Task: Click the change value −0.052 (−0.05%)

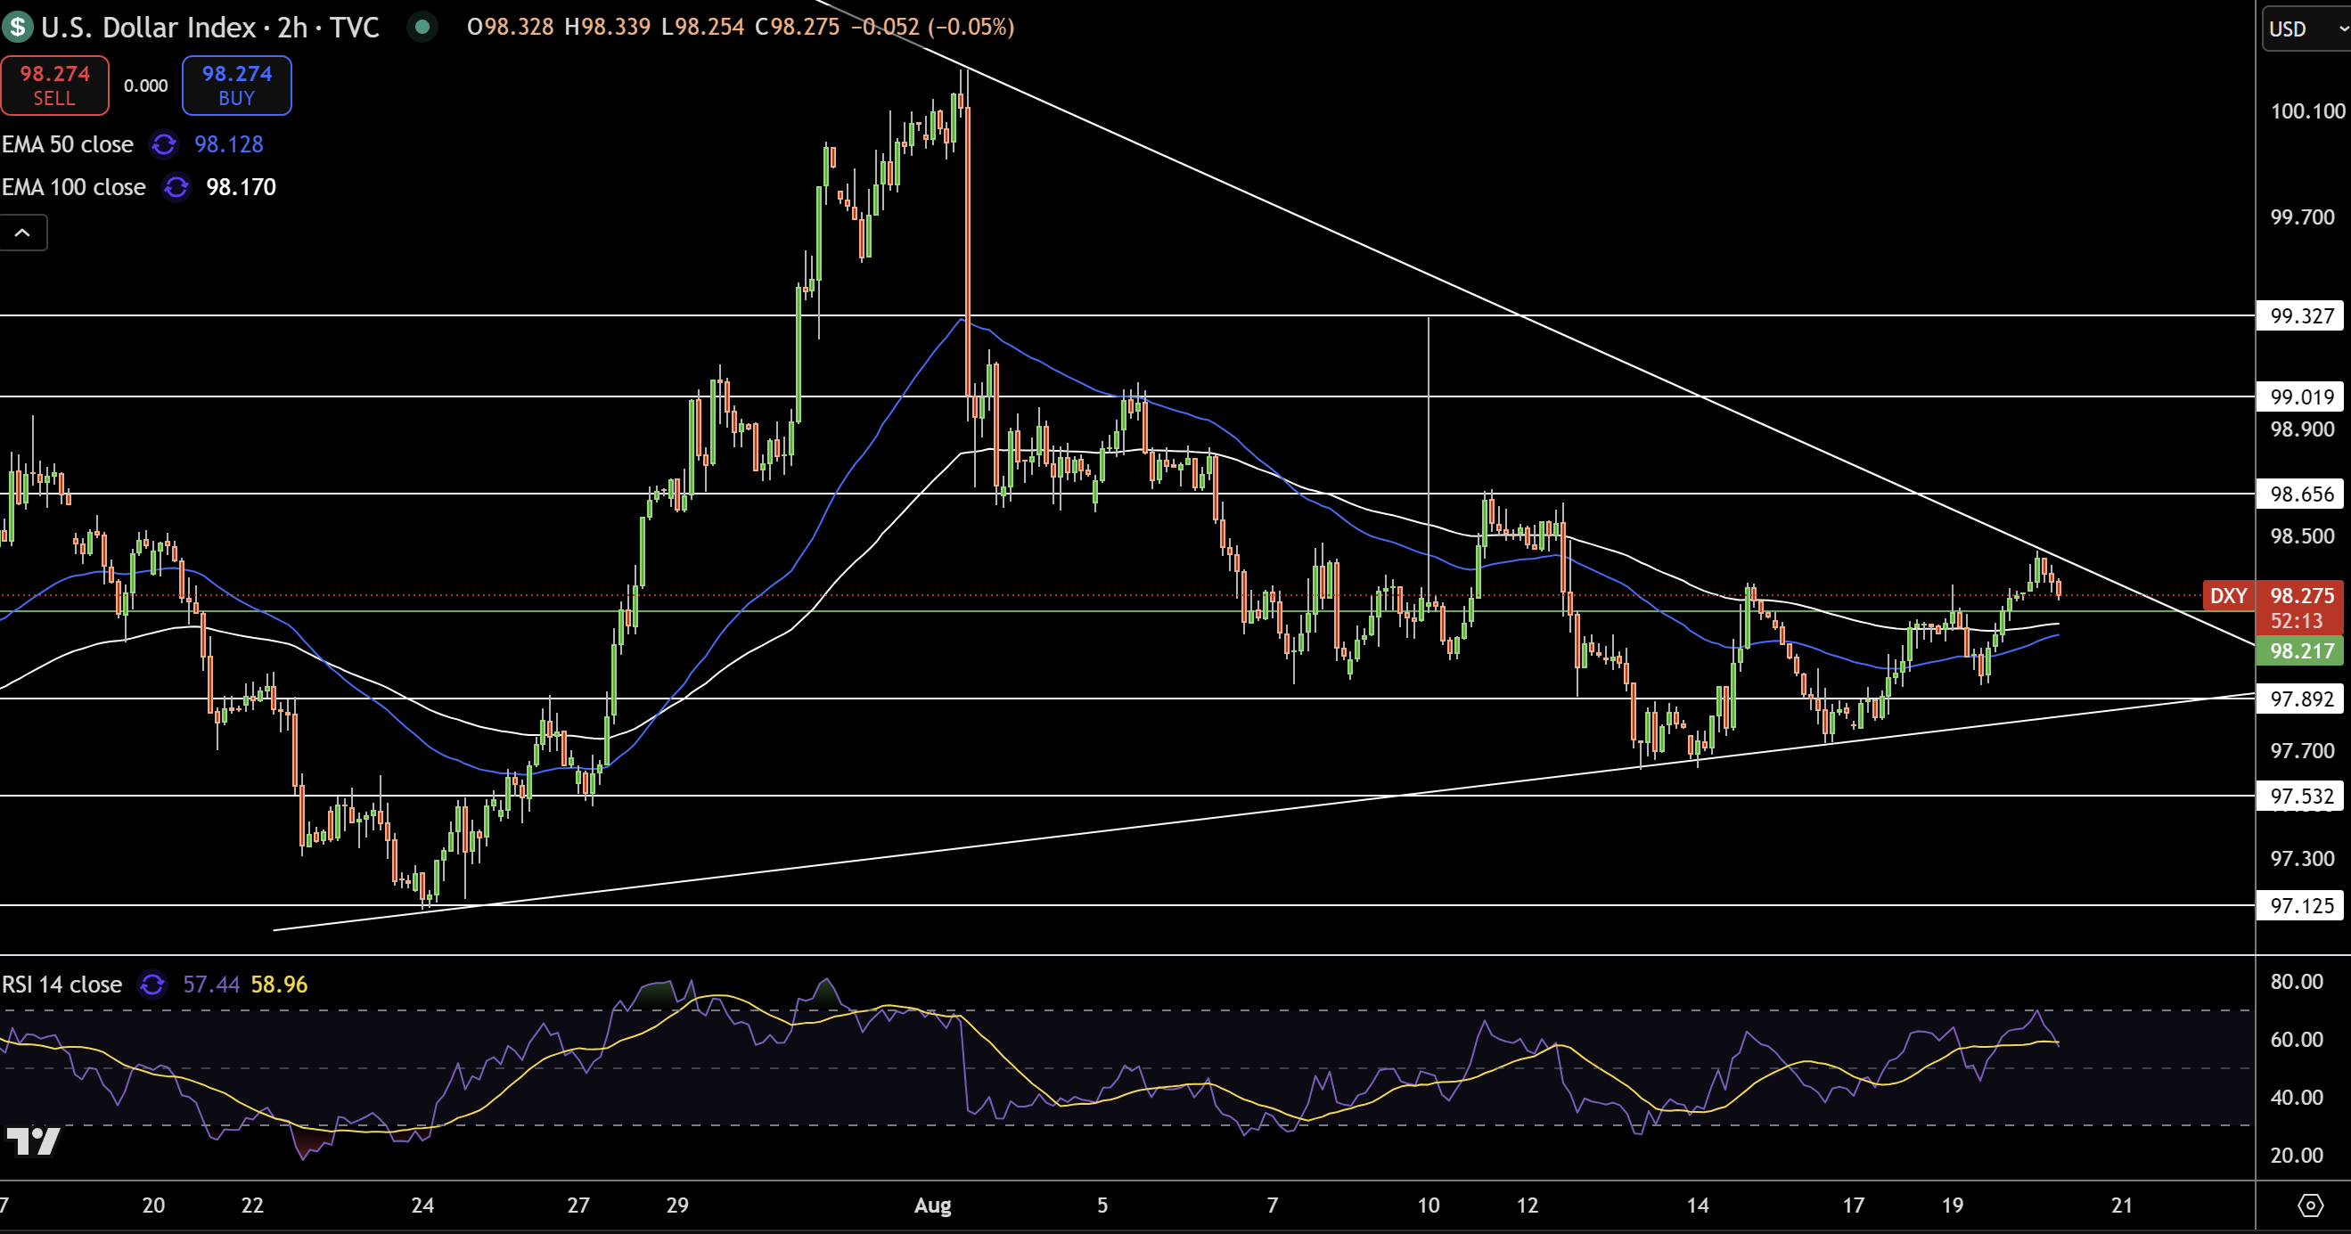Action: (x=932, y=28)
